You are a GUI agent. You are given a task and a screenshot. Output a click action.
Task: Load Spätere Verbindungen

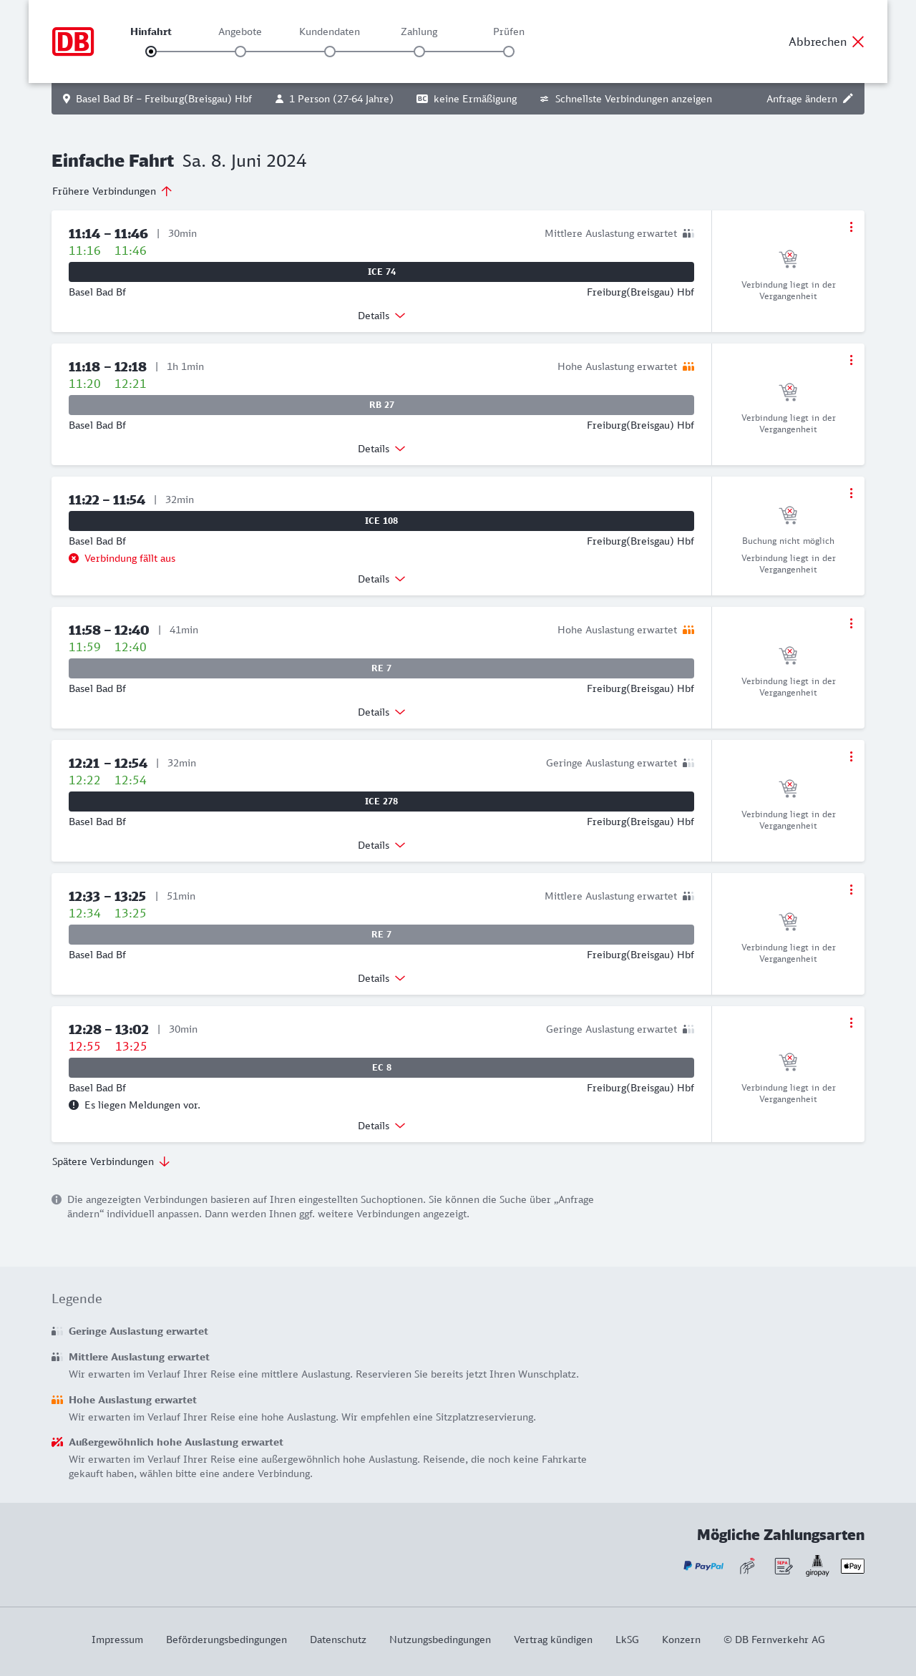tap(111, 1161)
